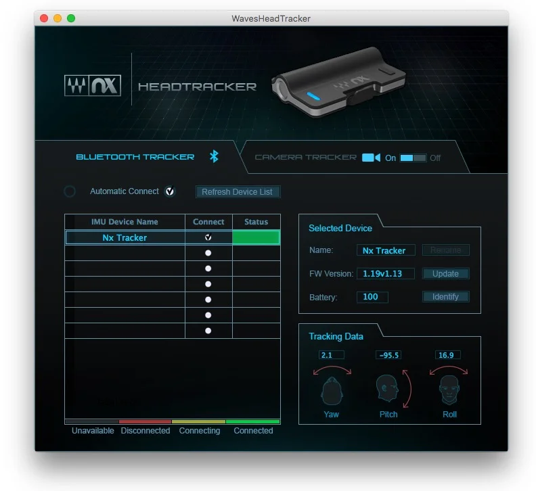Click the Yaw label
Screen dimensions: 536x491
(331, 415)
